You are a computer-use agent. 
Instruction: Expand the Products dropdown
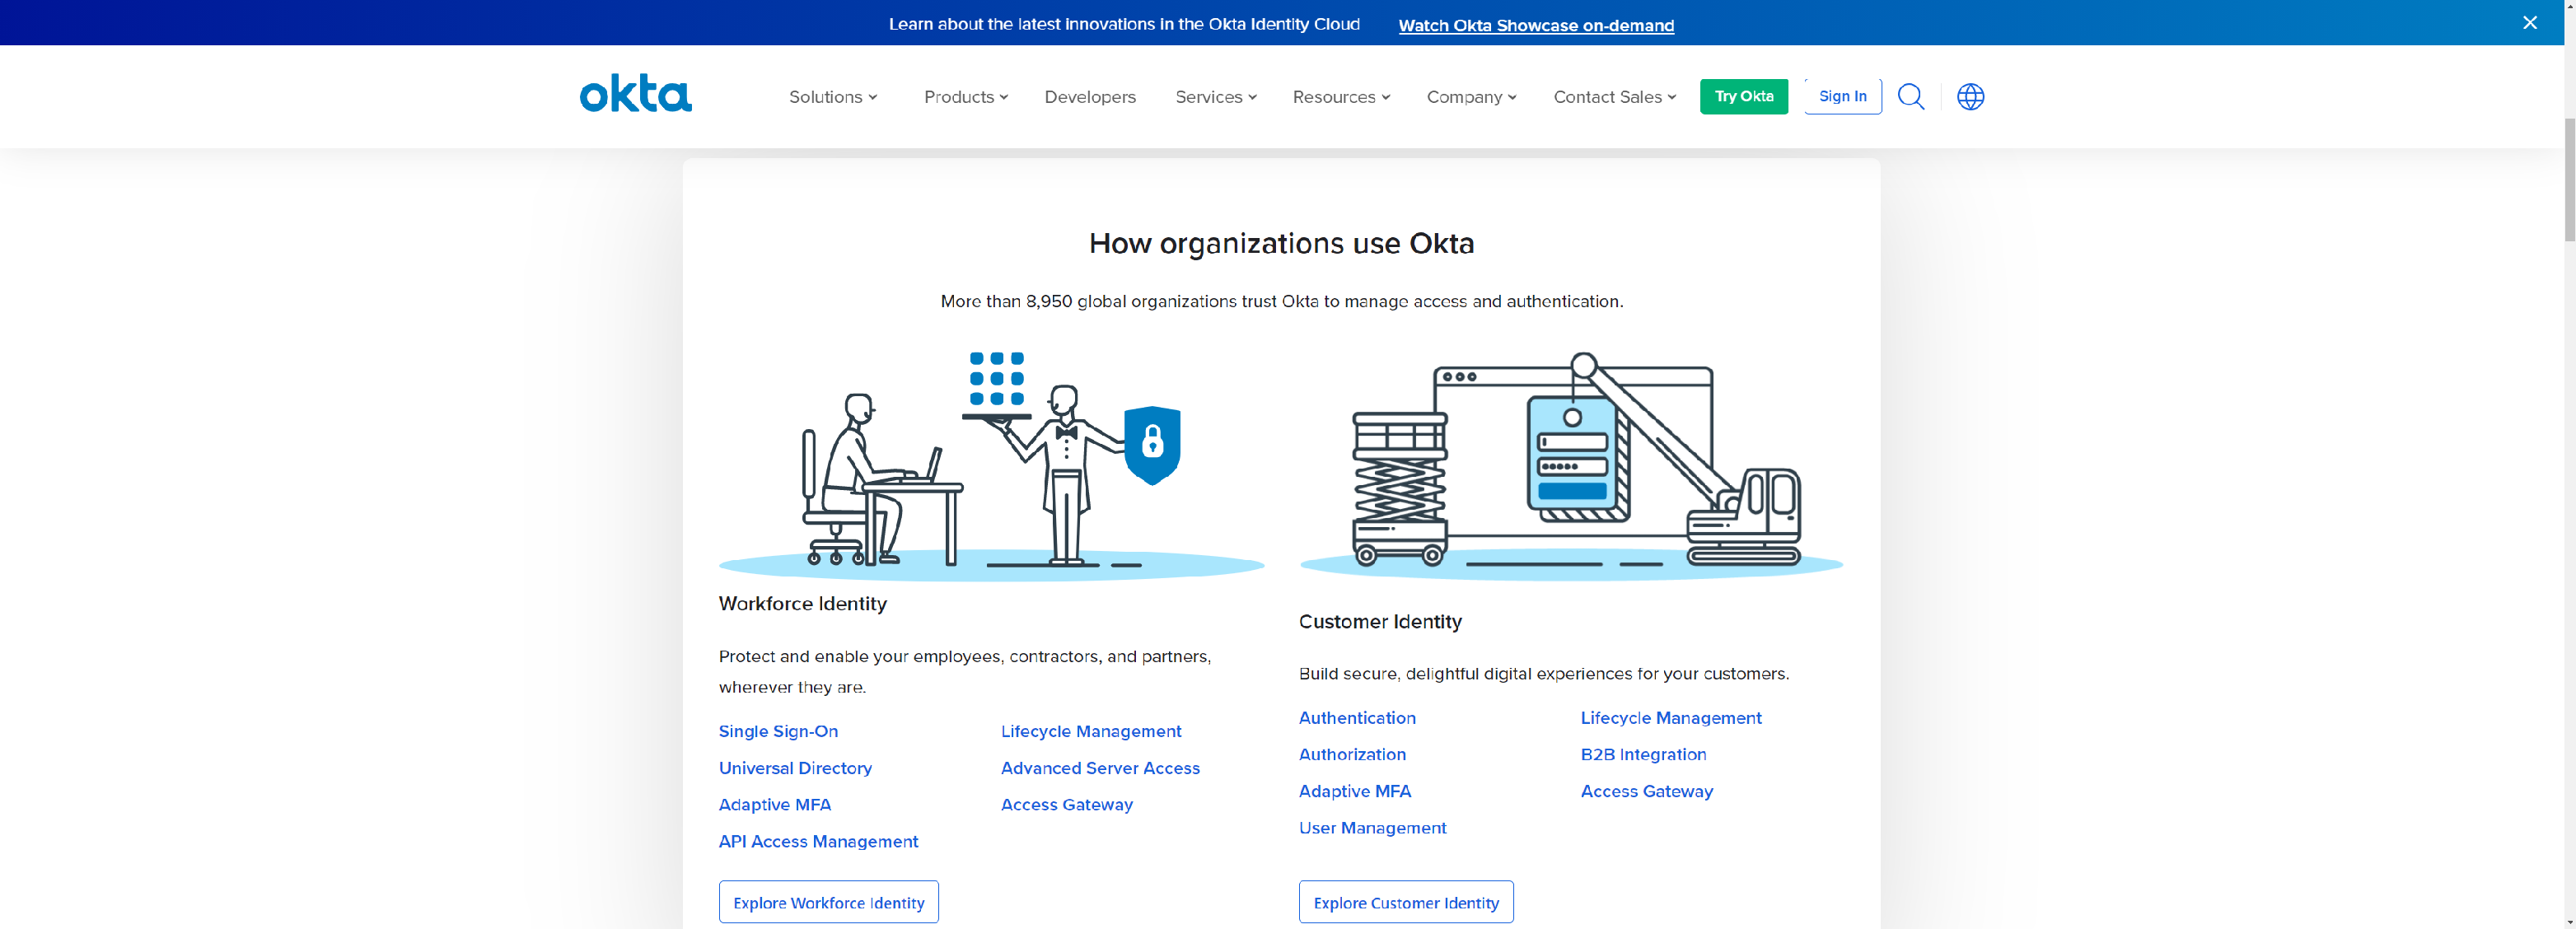pos(965,97)
